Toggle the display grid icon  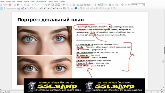pos(53,5)
